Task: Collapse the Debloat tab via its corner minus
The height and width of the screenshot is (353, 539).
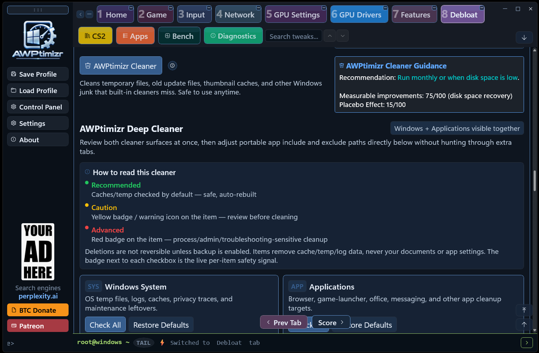Action: tap(482, 8)
